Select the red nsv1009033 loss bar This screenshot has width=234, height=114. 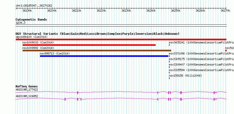click(x=89, y=45)
